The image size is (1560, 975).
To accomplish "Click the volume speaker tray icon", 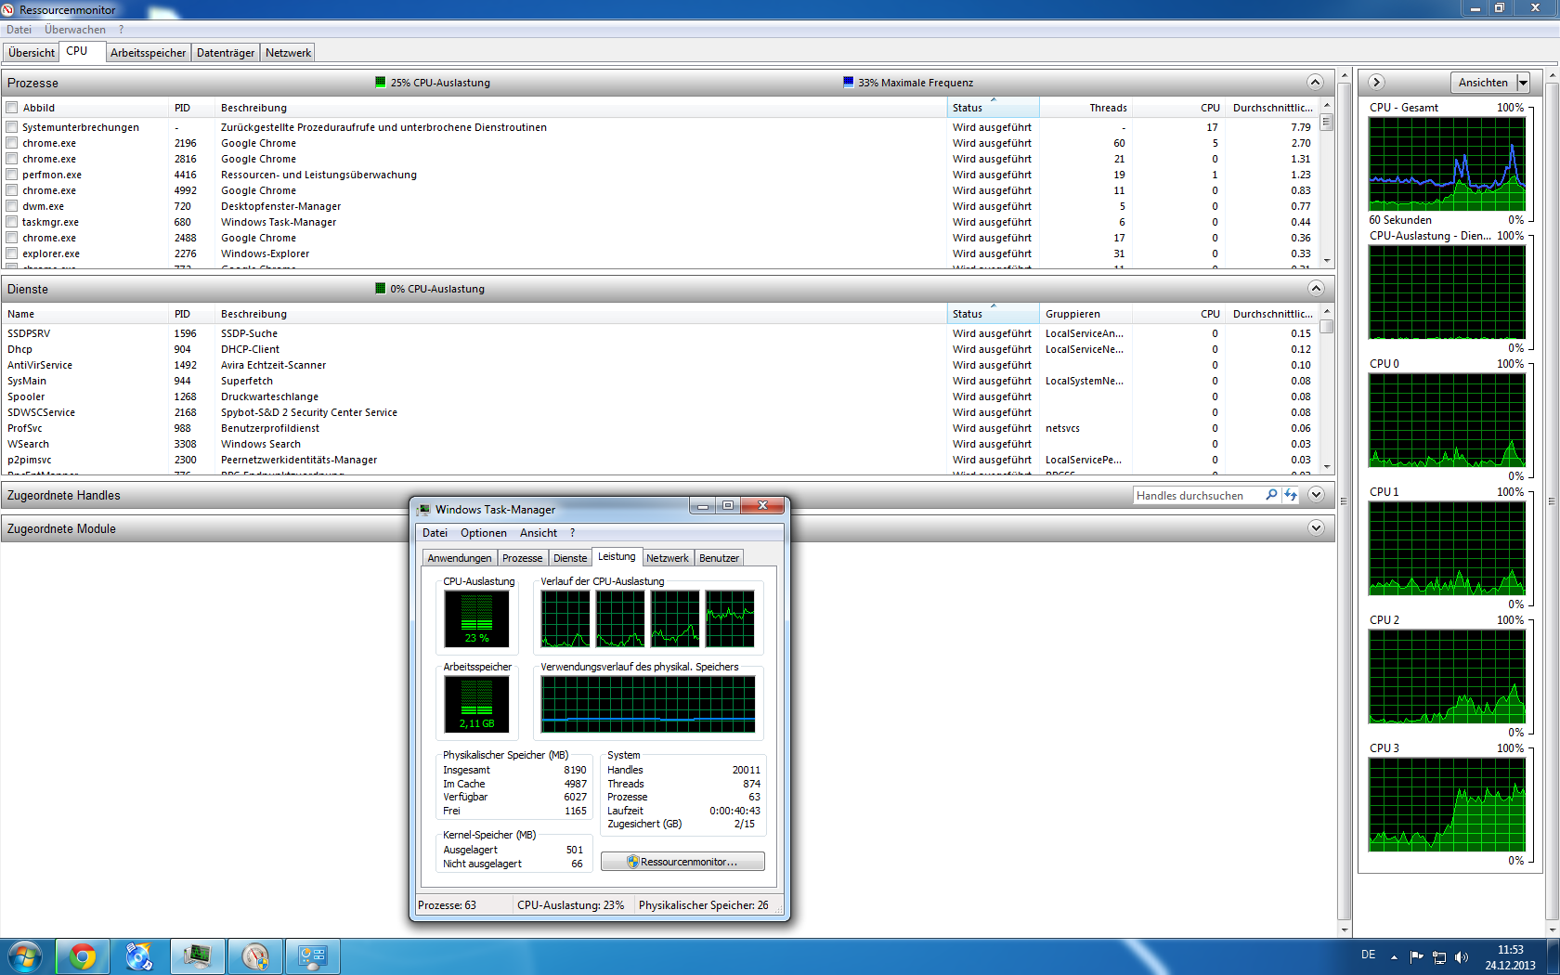I will [1462, 956].
